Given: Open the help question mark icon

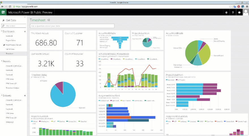Looking at the screenshot, I should tap(233, 12).
